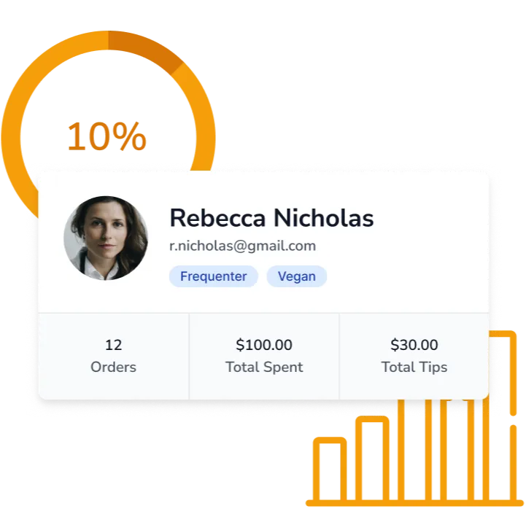Viewport: 526px width, 525px height.
Task: Click the Total Tips label text
Action: 414,367
